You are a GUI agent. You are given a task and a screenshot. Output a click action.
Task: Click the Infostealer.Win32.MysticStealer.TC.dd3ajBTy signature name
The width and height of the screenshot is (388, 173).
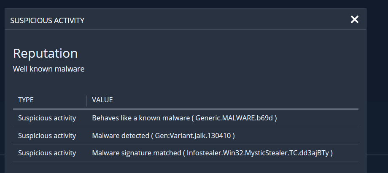[258, 153]
